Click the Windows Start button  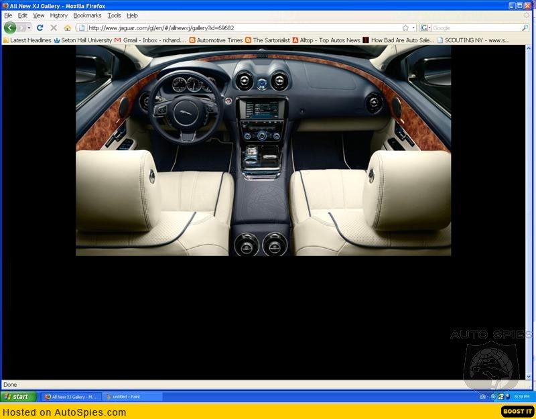pos(19,397)
